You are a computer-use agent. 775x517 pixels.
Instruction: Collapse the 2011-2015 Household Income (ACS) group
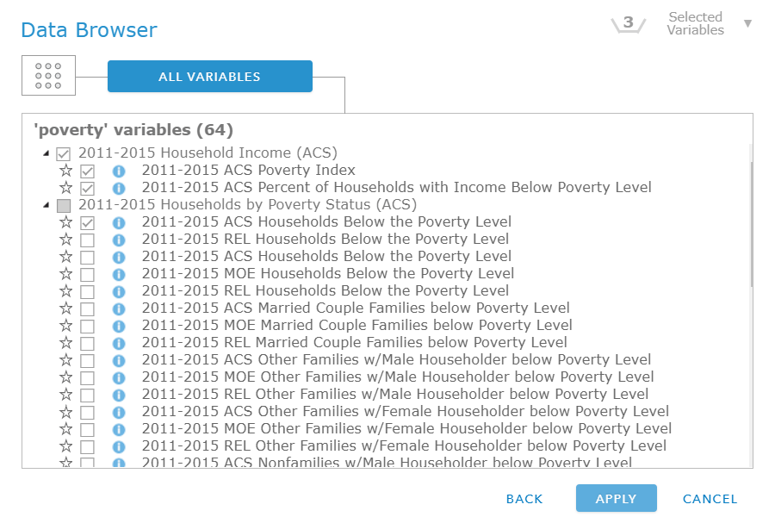[45, 153]
